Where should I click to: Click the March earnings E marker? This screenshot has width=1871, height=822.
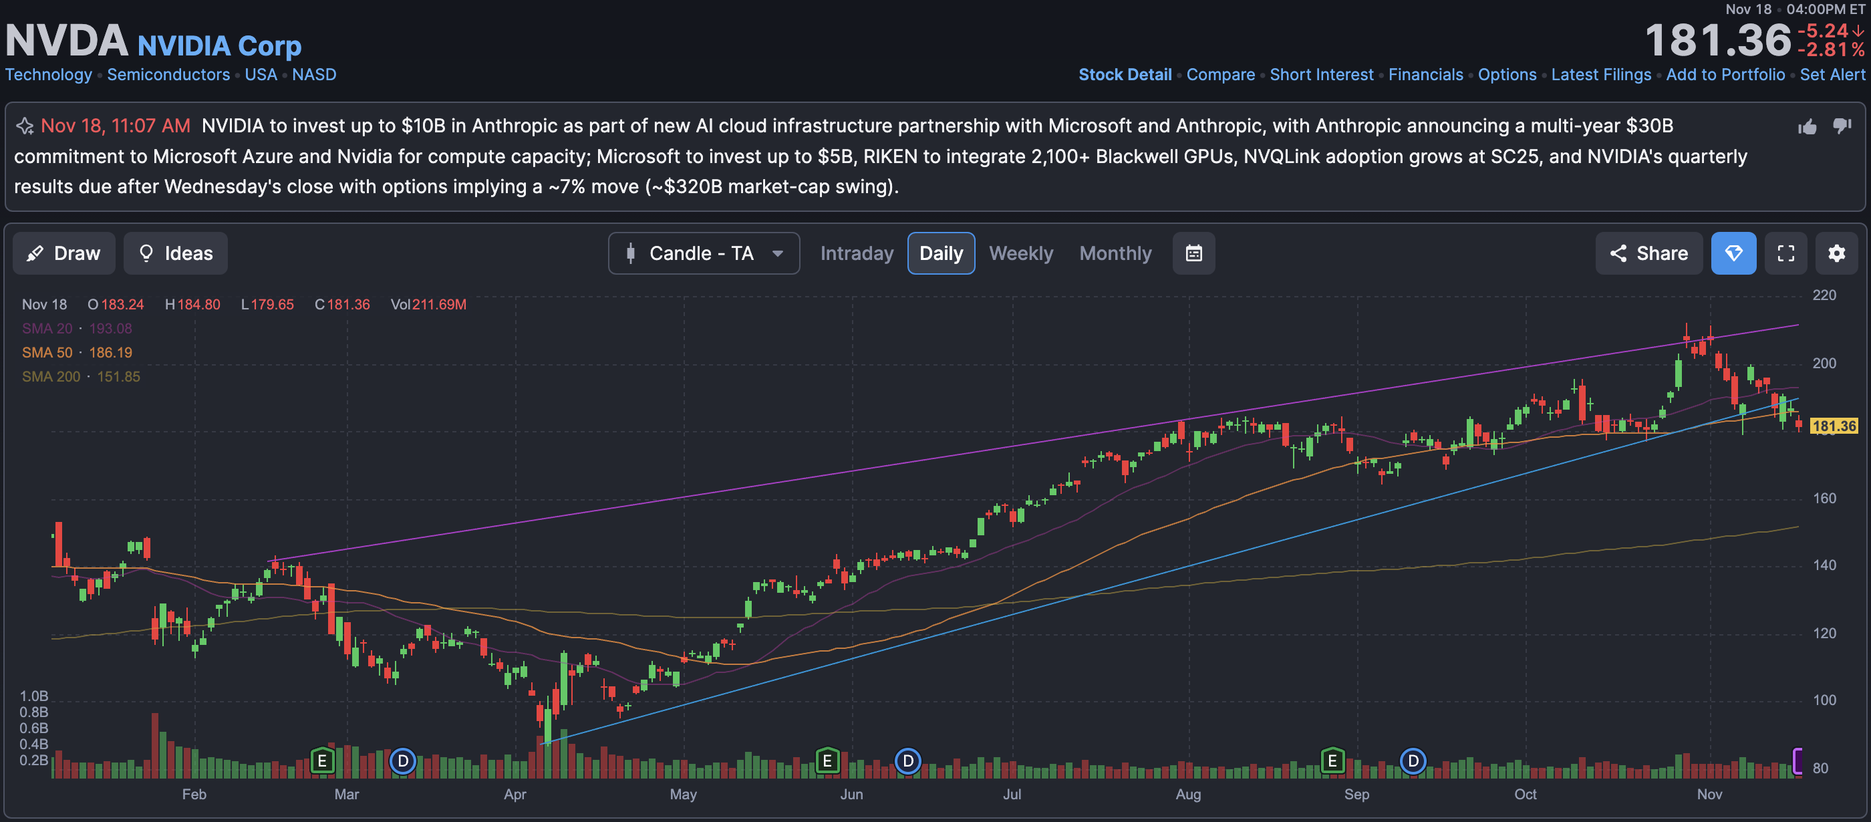click(322, 761)
